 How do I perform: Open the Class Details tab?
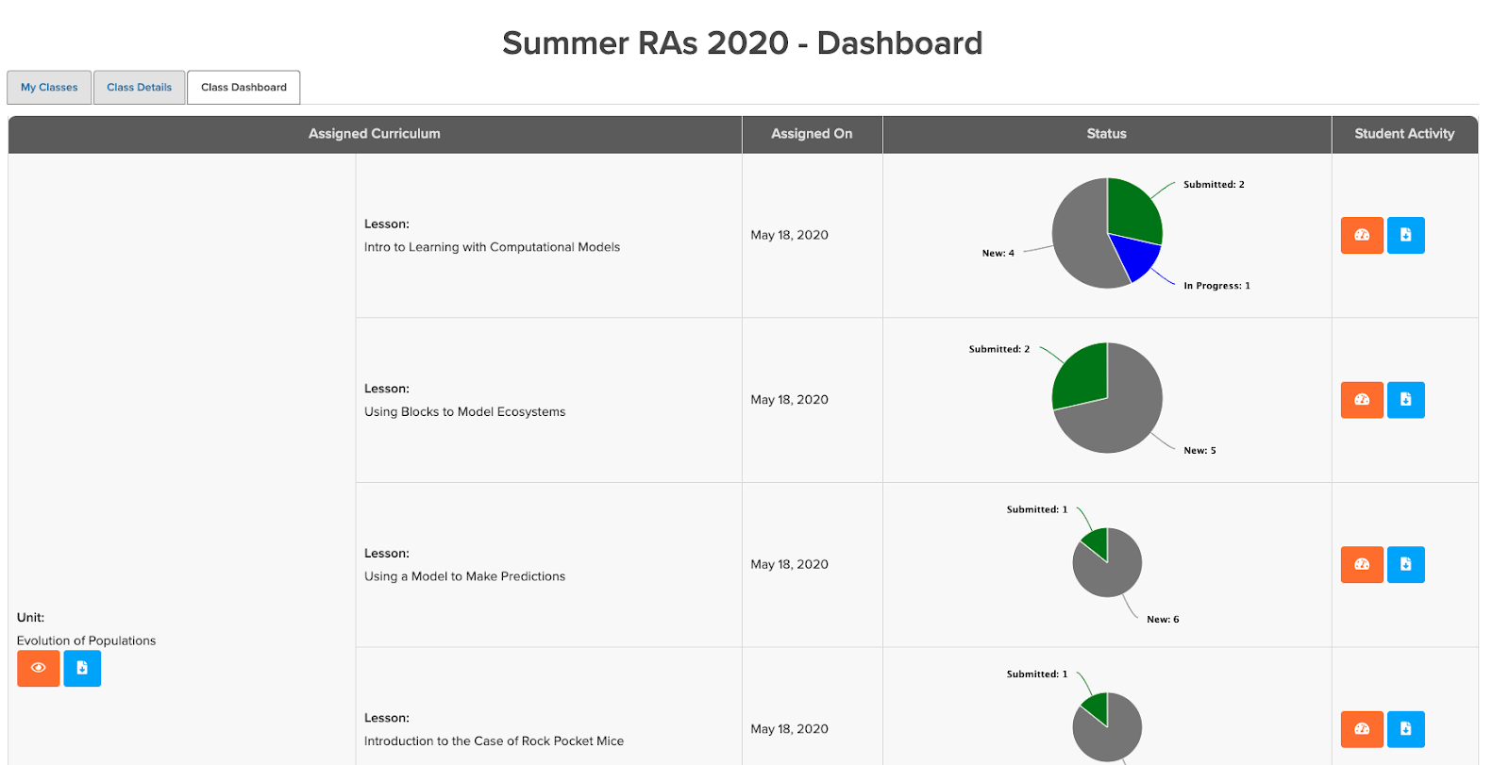[x=140, y=88]
